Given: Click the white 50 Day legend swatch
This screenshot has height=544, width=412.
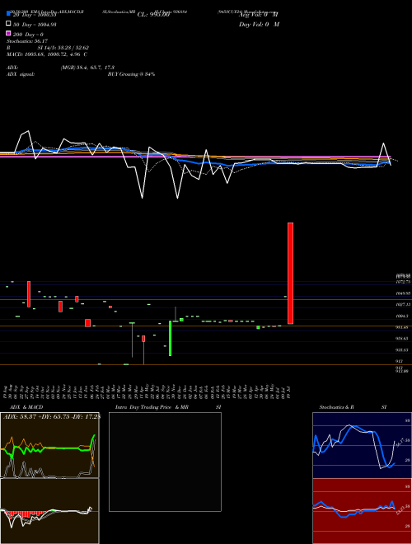Looking at the screenshot, I should coord(8,24).
